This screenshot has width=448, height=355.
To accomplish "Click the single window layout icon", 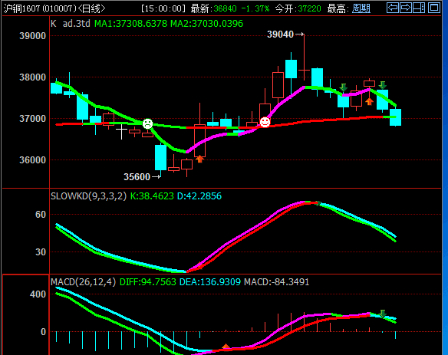I will [x=434, y=8].
